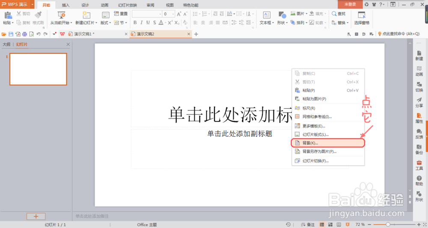Switch to Slide Sorter view in status bar
428x228 pixels.
(330, 225)
